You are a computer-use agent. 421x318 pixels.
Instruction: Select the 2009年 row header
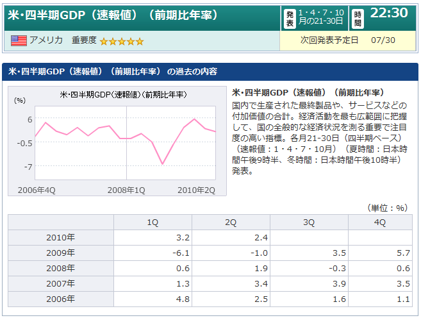[61, 253]
